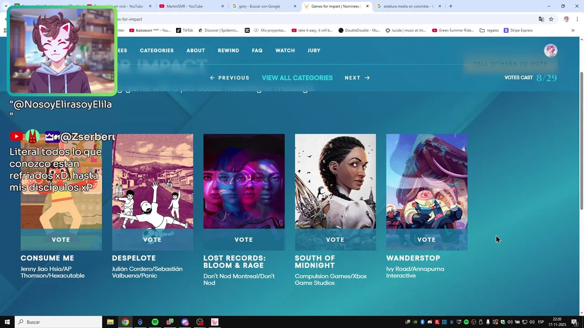The width and height of the screenshot is (584, 328).
Task: Vote for Despelote
Action: click(152, 240)
